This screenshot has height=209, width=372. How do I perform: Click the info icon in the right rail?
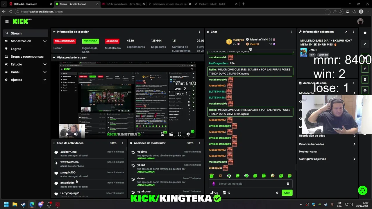pyautogui.click(x=365, y=33)
